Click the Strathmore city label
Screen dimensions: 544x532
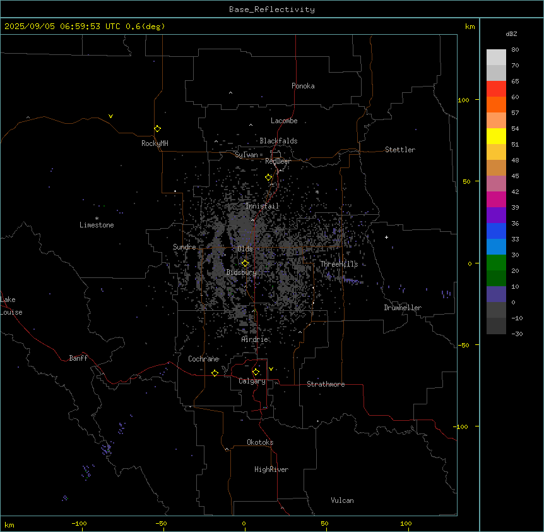326,384
